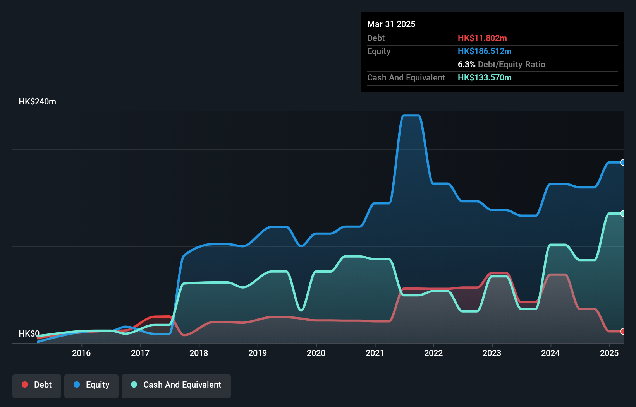Image resolution: width=636 pixels, height=407 pixels.
Task: Click the HK$240m y-axis label
Action: tap(37, 102)
